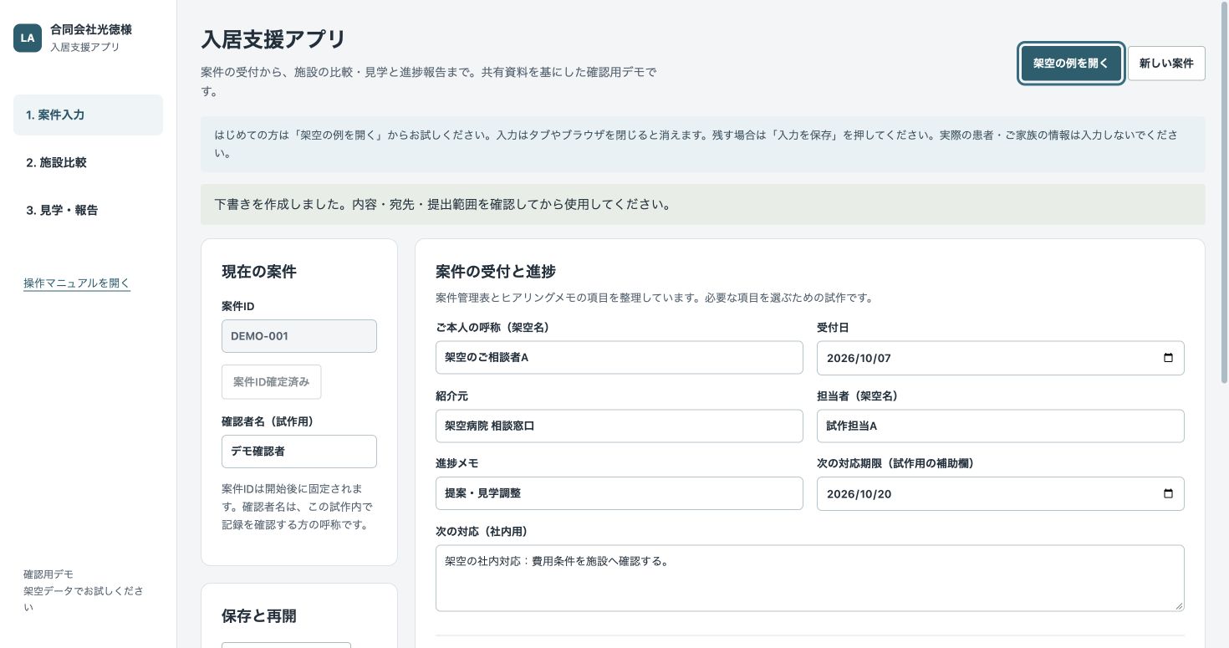Open calendar picker for 次の対応期限
1229x648 pixels.
point(1168,493)
